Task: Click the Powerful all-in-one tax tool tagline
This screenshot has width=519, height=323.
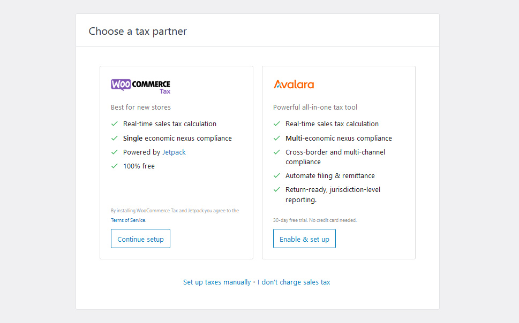Action: [315, 107]
